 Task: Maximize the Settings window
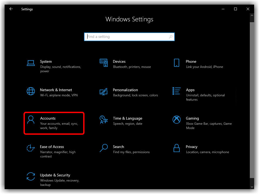(236, 9)
